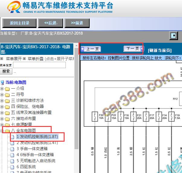Open folder icon for 五 线束及其连接器布置

(7, 113)
